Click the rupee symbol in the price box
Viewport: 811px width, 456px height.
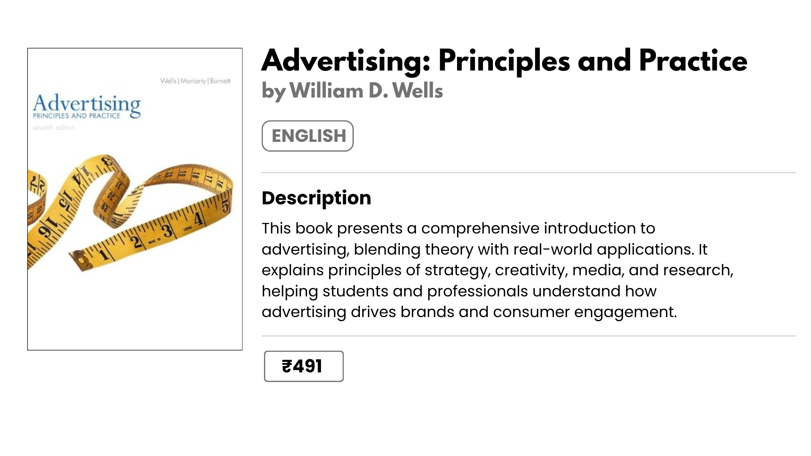pyautogui.click(x=287, y=366)
